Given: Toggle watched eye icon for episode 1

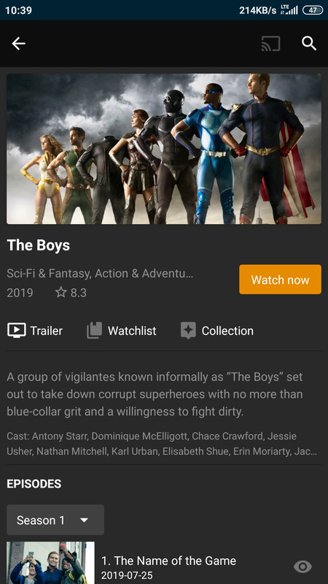Looking at the screenshot, I should point(302,567).
